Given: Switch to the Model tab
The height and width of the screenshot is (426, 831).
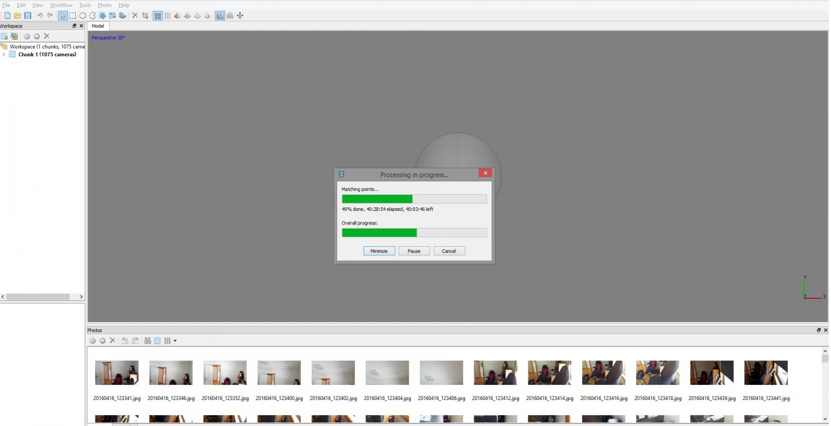Looking at the screenshot, I should tap(98, 26).
